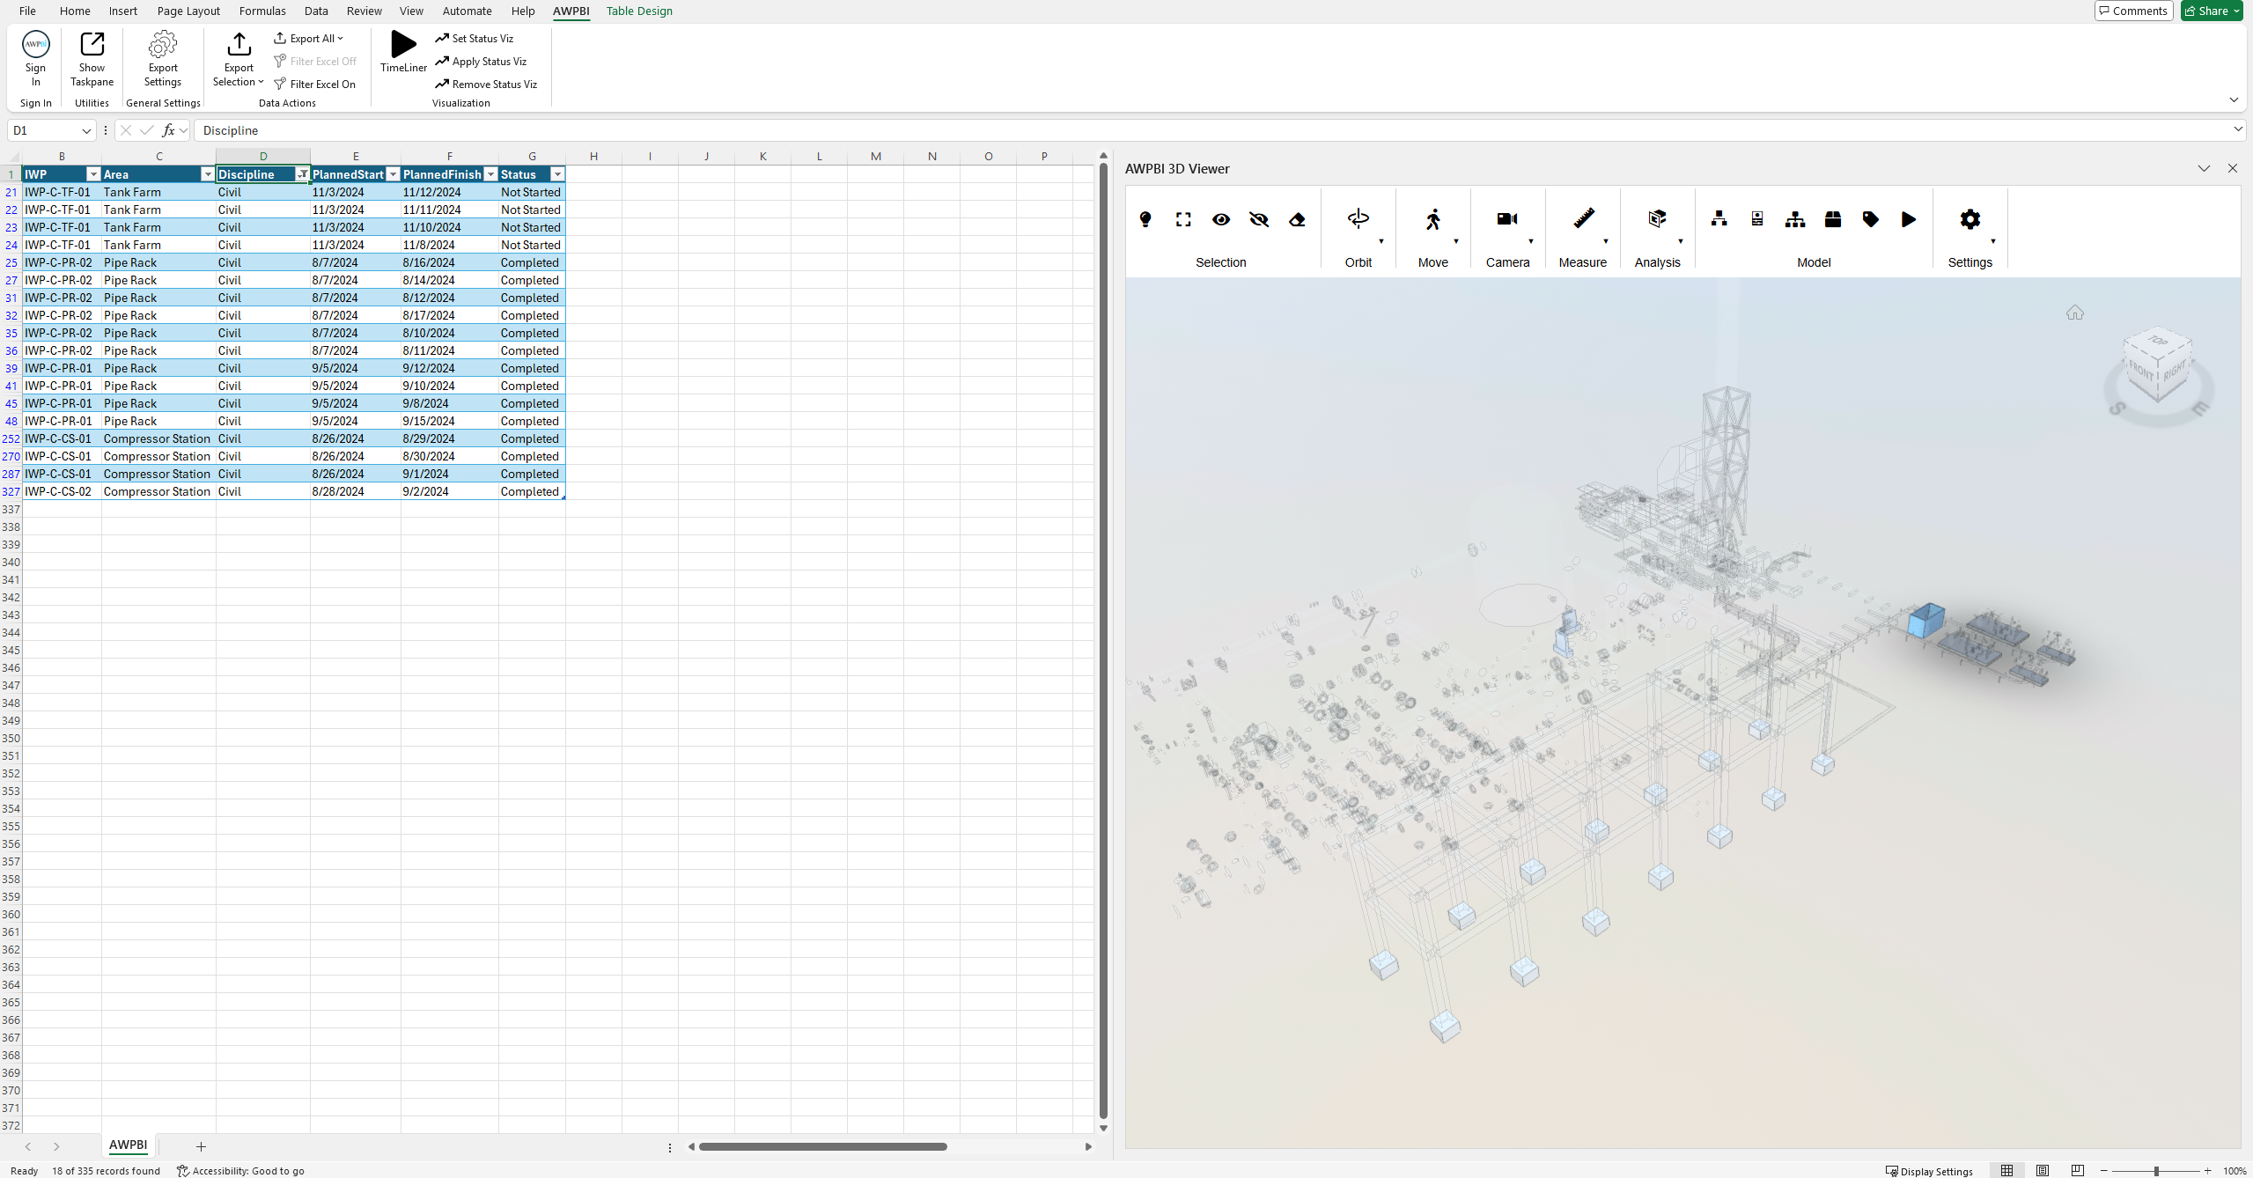Click the AWPBI Sign In icon

35,58
